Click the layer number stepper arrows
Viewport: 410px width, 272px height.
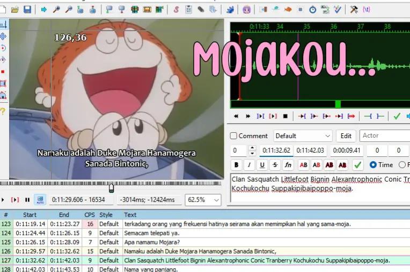coord(252,150)
